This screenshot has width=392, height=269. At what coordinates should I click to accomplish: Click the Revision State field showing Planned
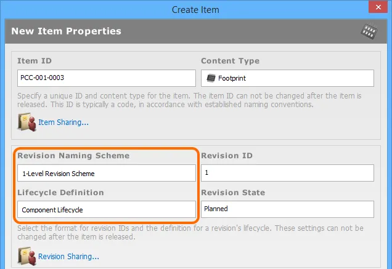click(287, 209)
